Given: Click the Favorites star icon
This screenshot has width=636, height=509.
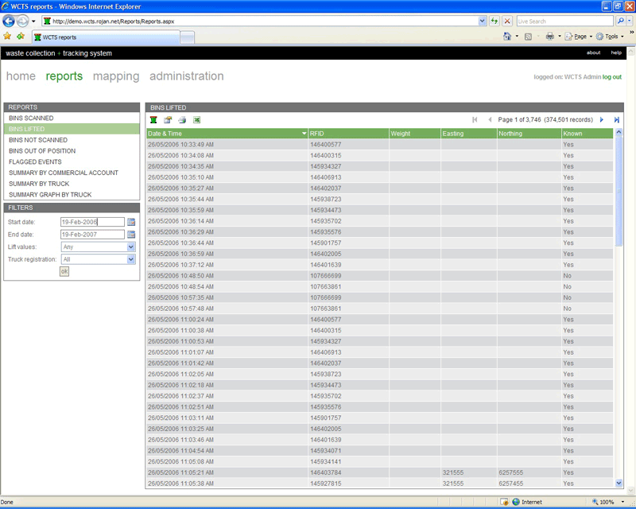Looking at the screenshot, I should [8, 37].
